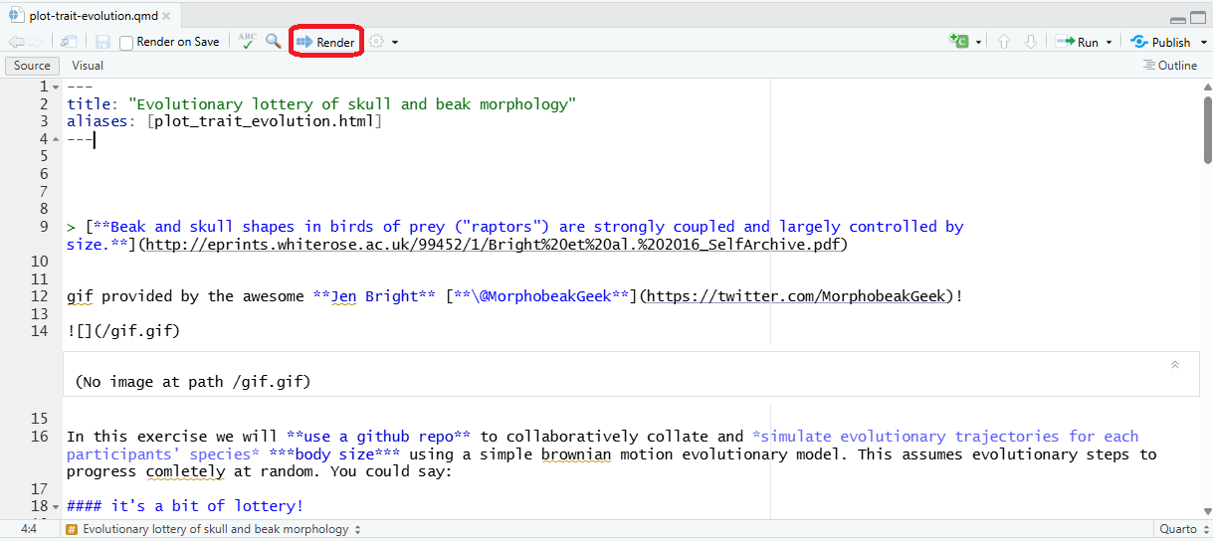Image resolution: width=1213 pixels, height=541 pixels.
Task: Go forward to next source location
Action: 36,42
